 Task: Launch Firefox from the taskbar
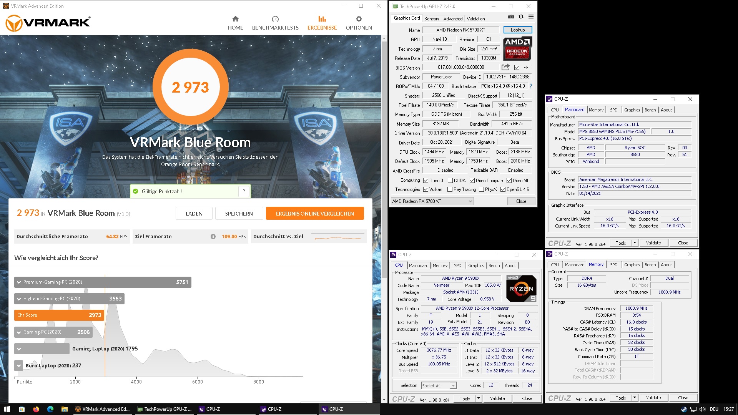(x=36, y=409)
